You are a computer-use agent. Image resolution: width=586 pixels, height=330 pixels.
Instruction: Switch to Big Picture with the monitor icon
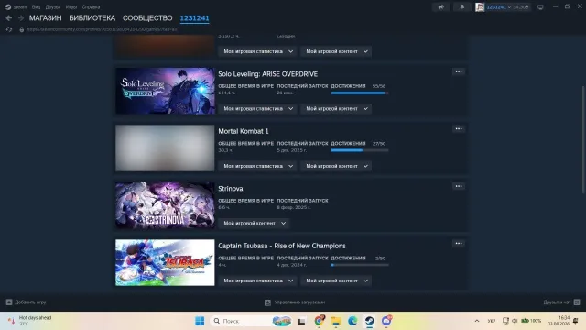click(540, 7)
